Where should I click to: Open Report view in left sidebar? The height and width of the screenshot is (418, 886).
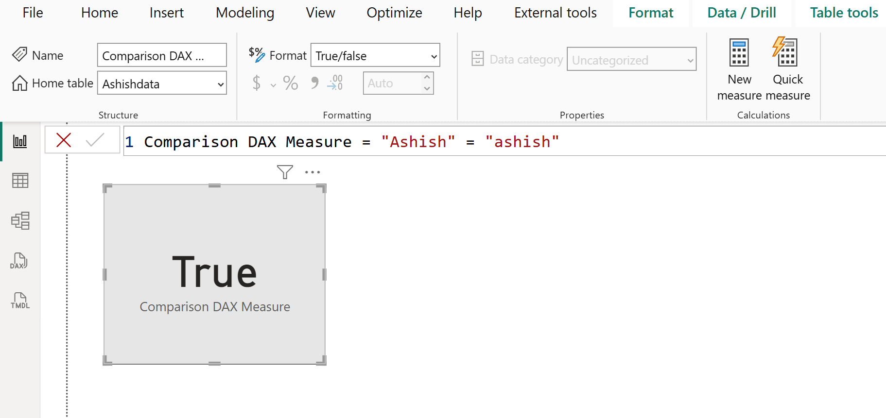[x=20, y=141]
